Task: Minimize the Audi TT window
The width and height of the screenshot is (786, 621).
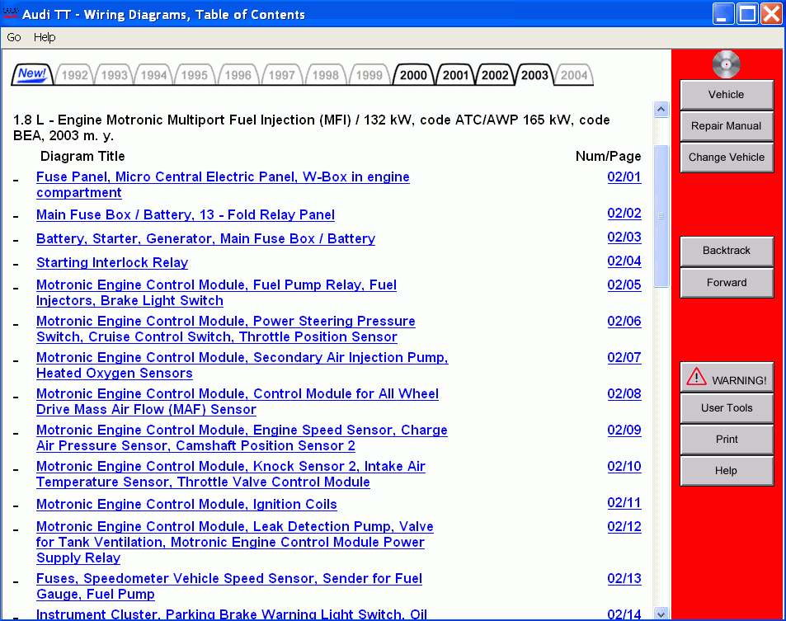Action: click(722, 13)
